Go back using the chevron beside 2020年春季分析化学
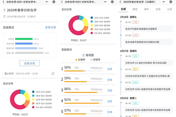176x117 pixels. click(x=4, y=10)
